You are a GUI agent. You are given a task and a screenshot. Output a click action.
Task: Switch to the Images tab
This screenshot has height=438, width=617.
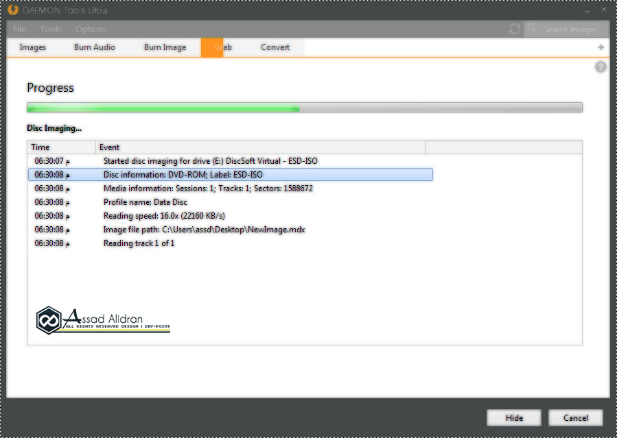click(33, 47)
